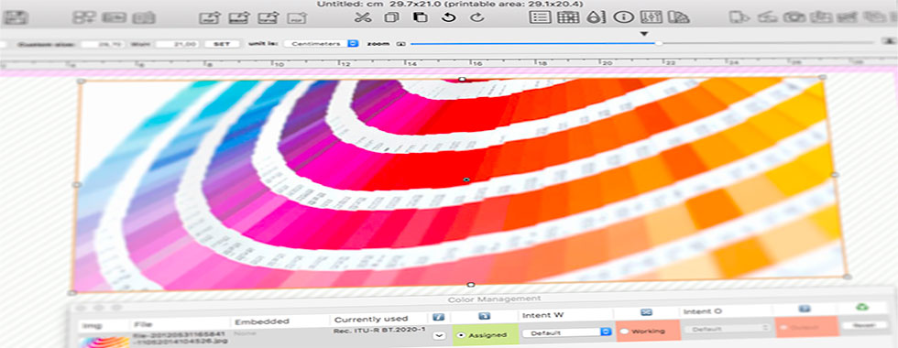This screenshot has width=898, height=348.
Task: Open the Intent W Default dropdown
Action: [566, 332]
